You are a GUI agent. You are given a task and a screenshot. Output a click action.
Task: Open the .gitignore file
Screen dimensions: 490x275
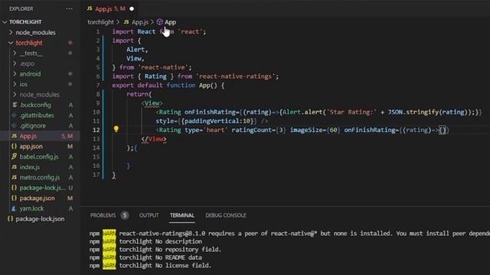pyautogui.click(x=32, y=125)
